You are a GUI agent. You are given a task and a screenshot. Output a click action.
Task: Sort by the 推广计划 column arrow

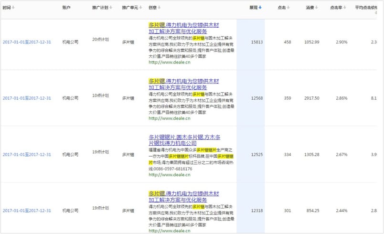click(111, 8)
